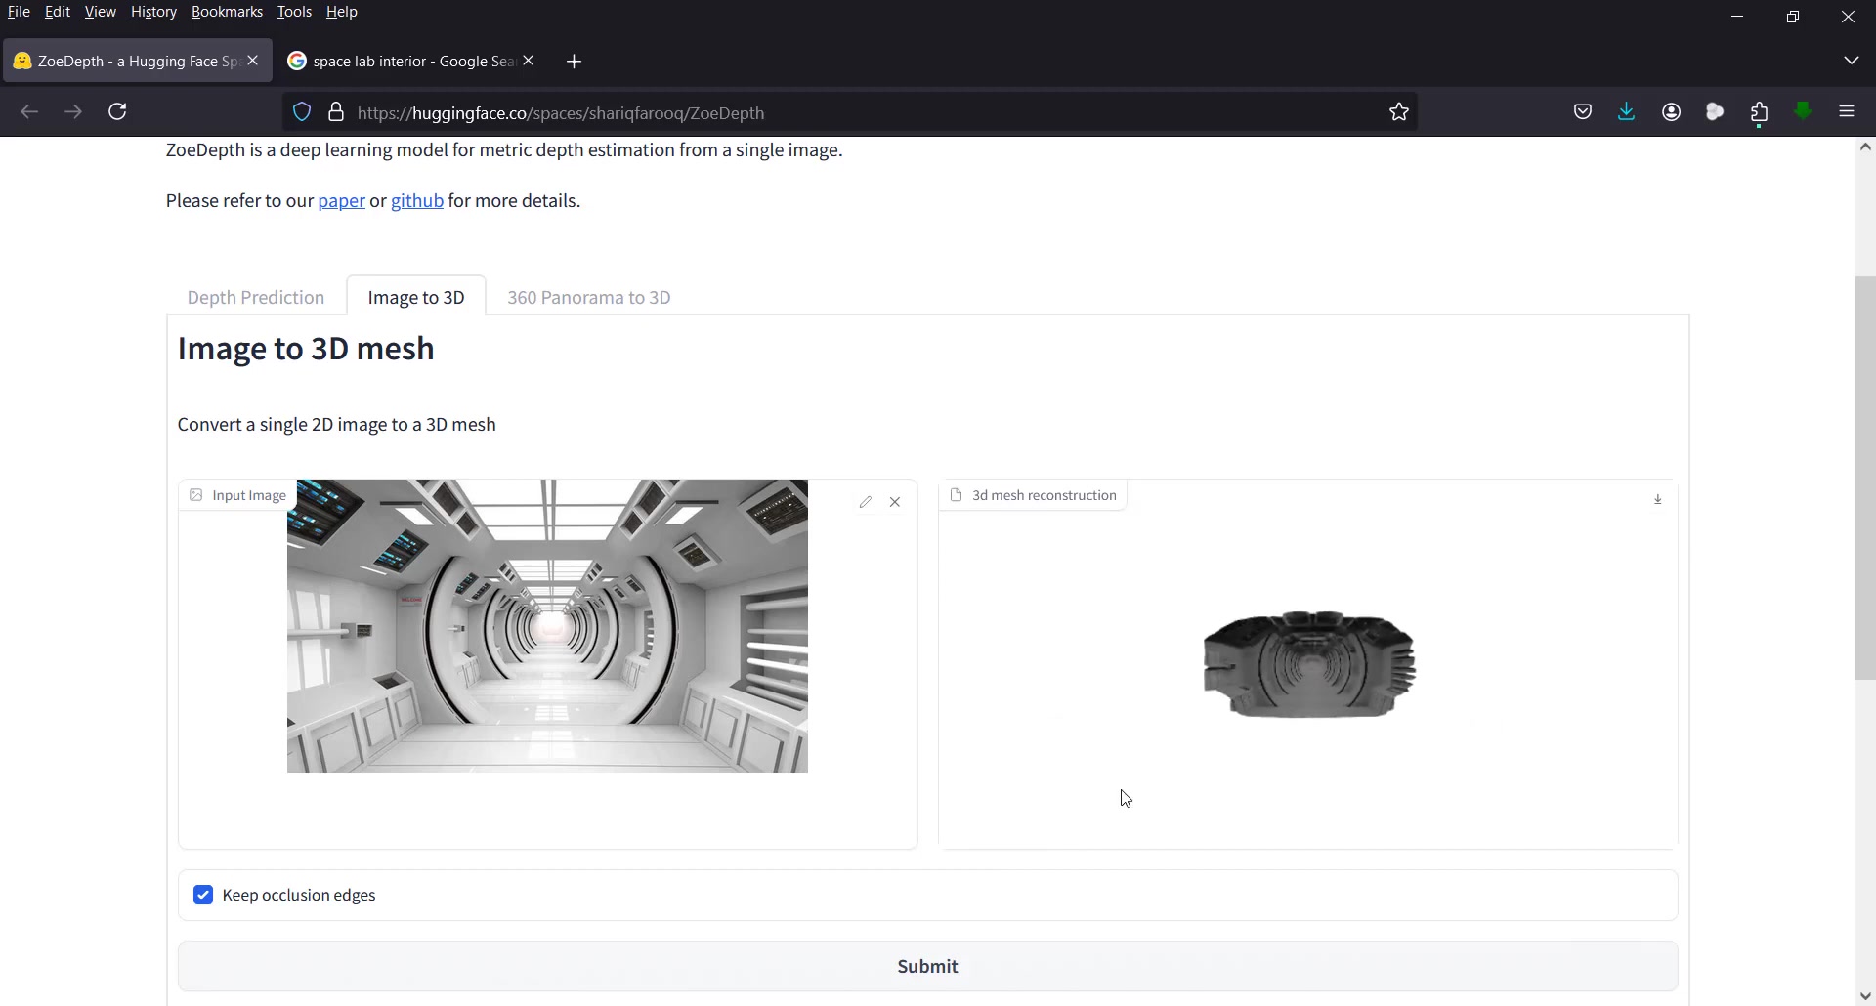Uncheck Keep occlusion edges checkbox
The image size is (1876, 1006).
click(x=203, y=895)
